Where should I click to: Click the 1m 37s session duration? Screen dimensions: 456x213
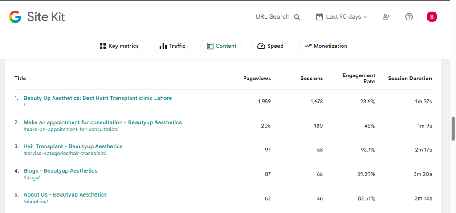click(x=423, y=102)
